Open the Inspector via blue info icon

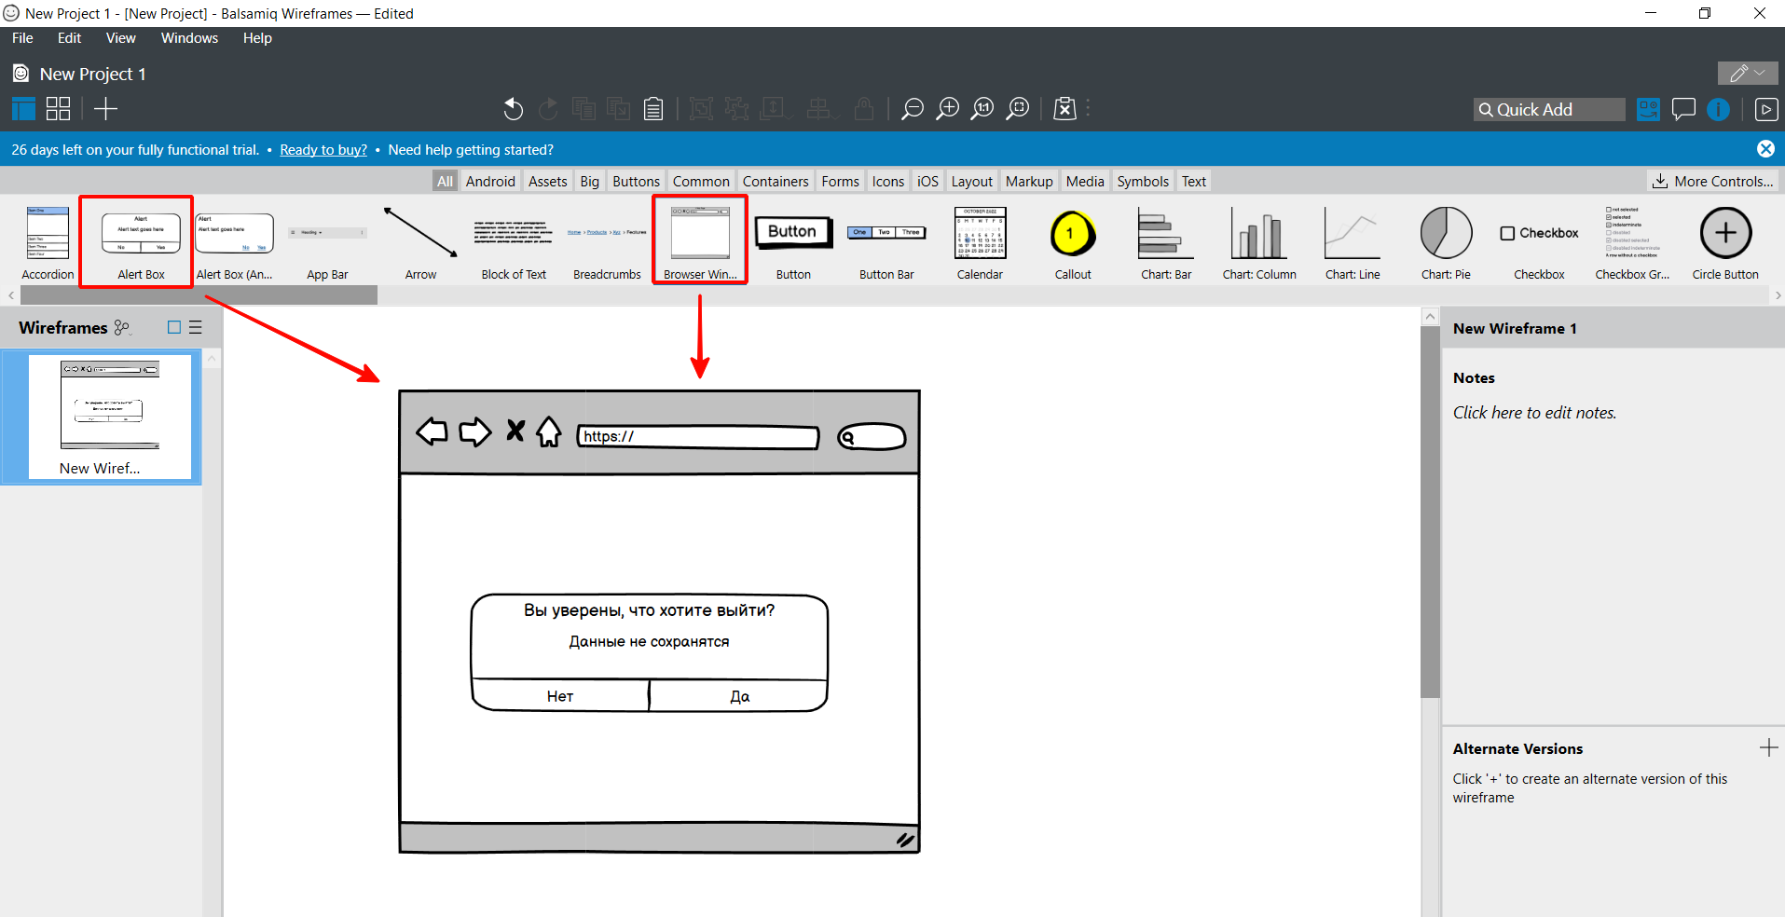[1718, 109]
